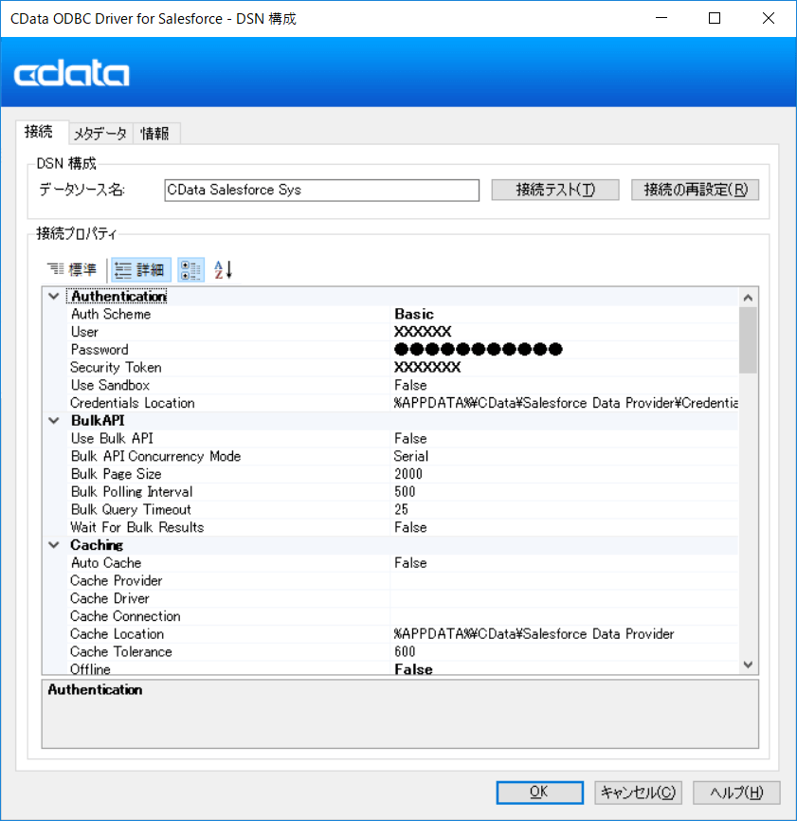Select the Cache Provider property
Image resolution: width=797 pixels, height=821 pixels.
[x=403, y=581]
